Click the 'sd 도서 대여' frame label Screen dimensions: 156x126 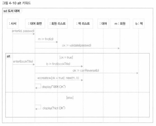tap(11, 11)
